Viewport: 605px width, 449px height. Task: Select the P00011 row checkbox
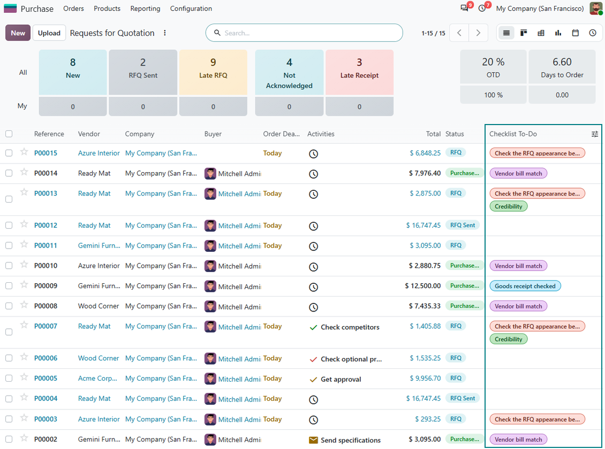[9, 245]
